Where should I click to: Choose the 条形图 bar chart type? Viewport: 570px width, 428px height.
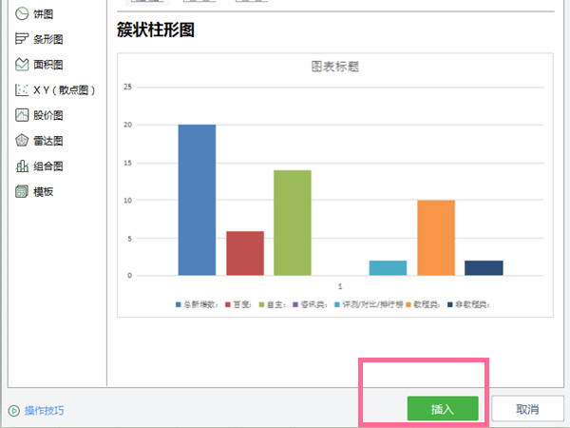[x=43, y=40]
